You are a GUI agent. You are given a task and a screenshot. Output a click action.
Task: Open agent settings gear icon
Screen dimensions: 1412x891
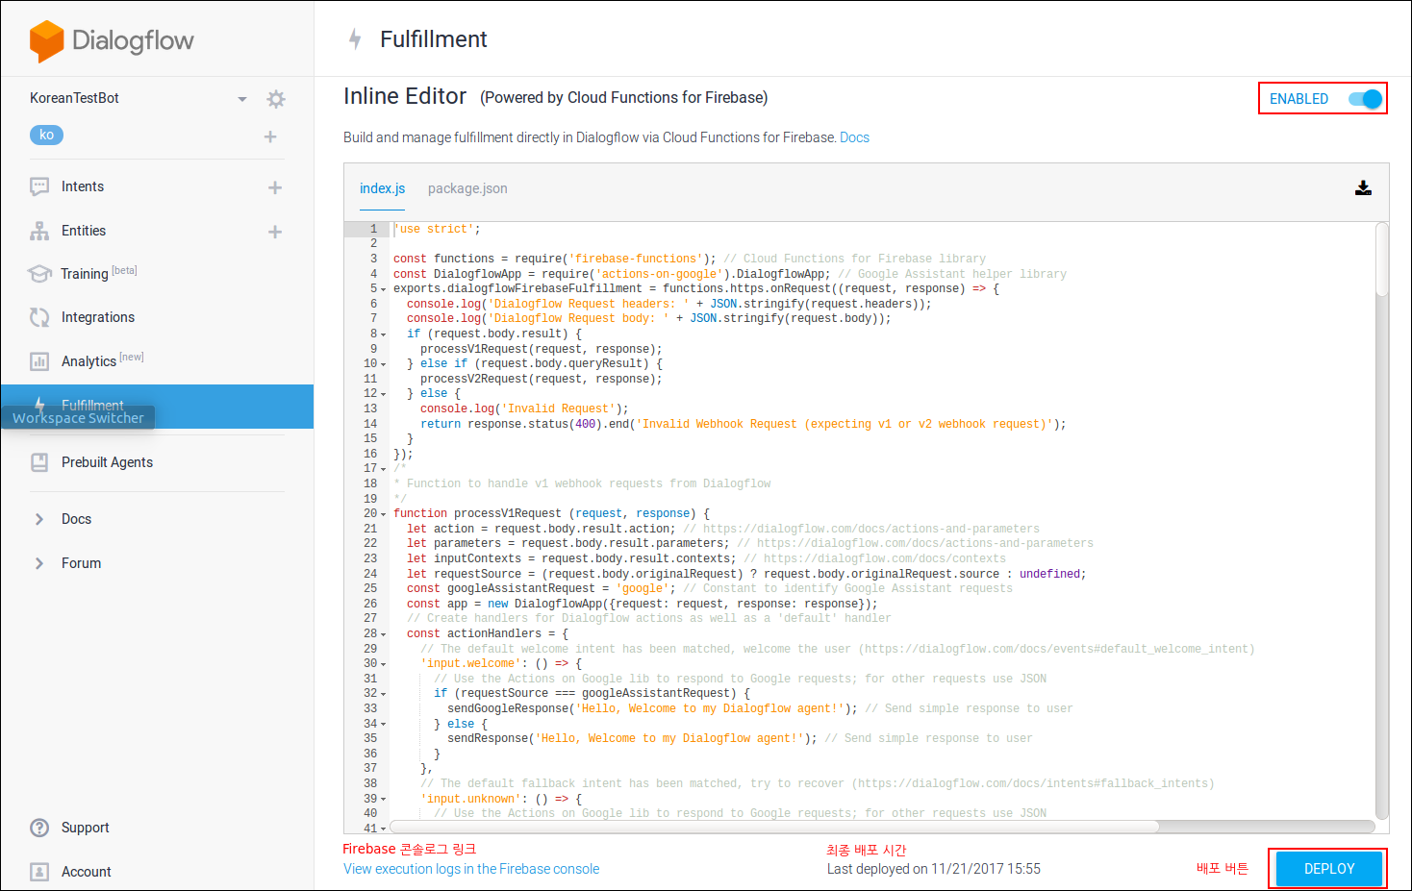point(276,99)
